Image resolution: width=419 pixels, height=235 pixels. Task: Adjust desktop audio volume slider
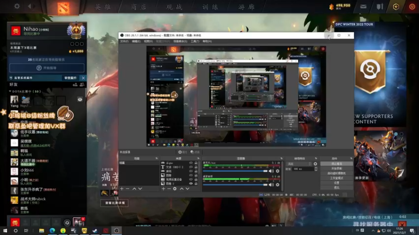(x=235, y=185)
